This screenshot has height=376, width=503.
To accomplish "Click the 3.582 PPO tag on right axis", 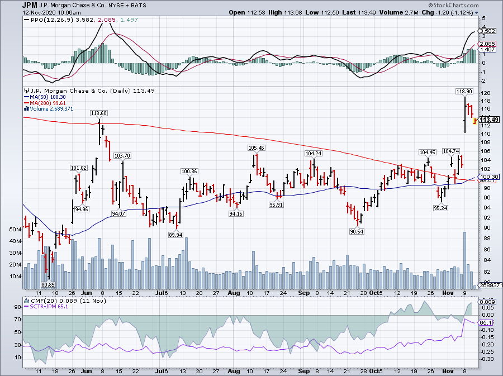I will coord(487,31).
